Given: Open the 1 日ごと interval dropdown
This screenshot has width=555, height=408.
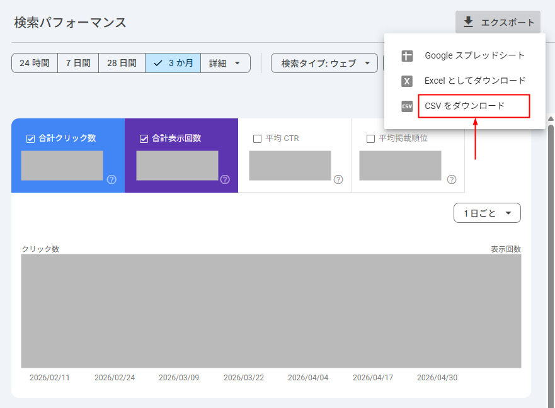Looking at the screenshot, I should [487, 213].
